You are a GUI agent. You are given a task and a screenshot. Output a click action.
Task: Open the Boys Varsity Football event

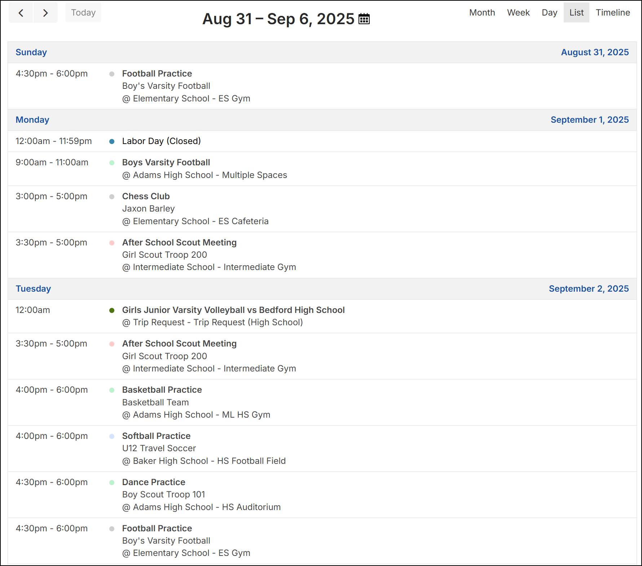[x=166, y=162]
